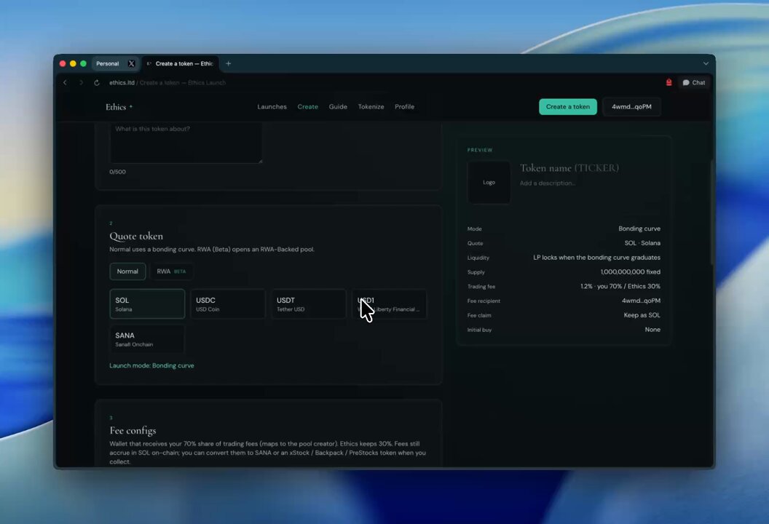Pick USDT Tether USD quote token
Image resolution: width=769 pixels, height=524 pixels.
(309, 304)
